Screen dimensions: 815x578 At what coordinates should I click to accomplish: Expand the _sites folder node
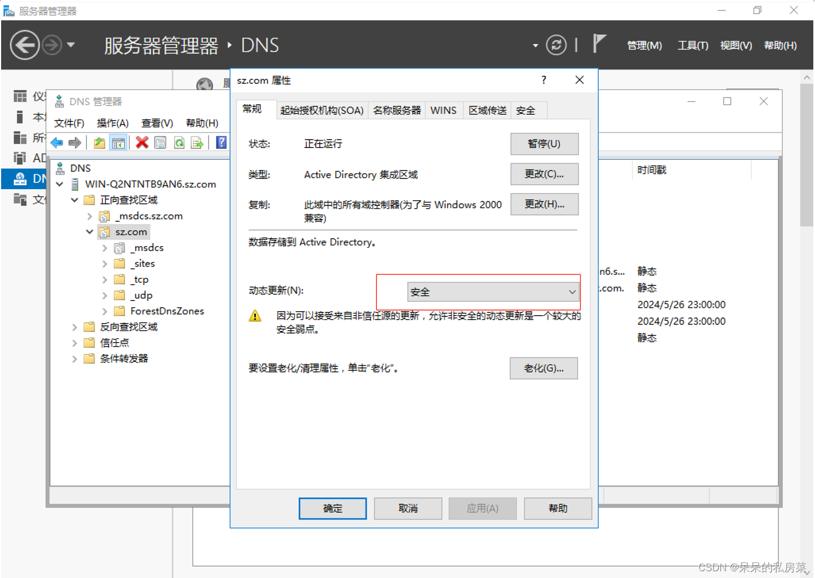105,263
